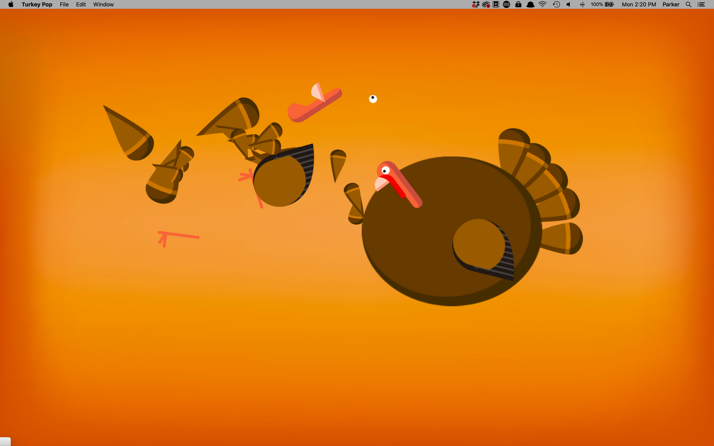Open the Notification Center list icon
This screenshot has height=446, width=714.
coord(701,4)
